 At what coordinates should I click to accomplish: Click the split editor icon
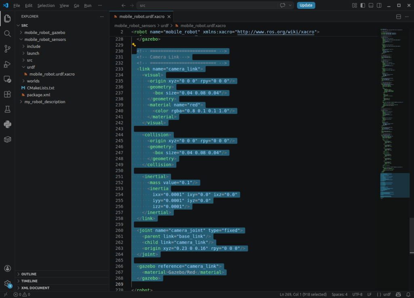coord(398,17)
